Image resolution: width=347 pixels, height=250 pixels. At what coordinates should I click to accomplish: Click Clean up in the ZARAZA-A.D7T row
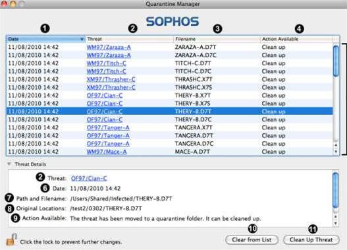click(273, 47)
